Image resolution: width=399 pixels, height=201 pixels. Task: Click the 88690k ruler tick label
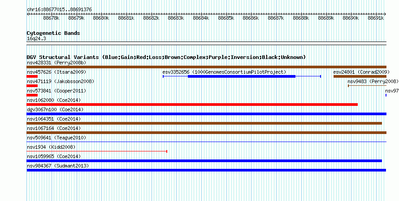point(351,18)
